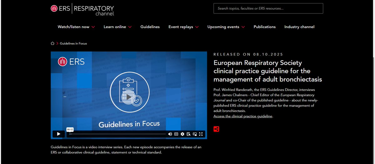Open the video transcript icon
375x164 pixels.
[188, 134]
